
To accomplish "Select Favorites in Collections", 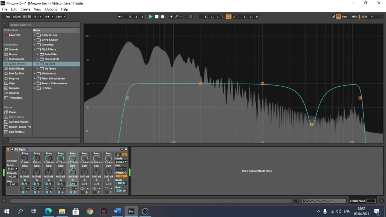I will (x=15, y=35).
